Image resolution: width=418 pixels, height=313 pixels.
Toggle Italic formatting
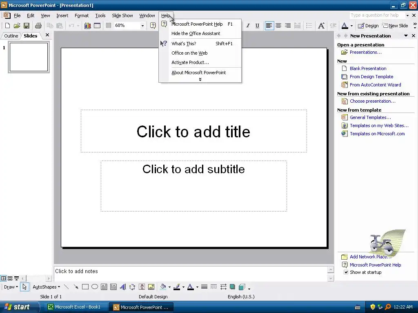248,26
